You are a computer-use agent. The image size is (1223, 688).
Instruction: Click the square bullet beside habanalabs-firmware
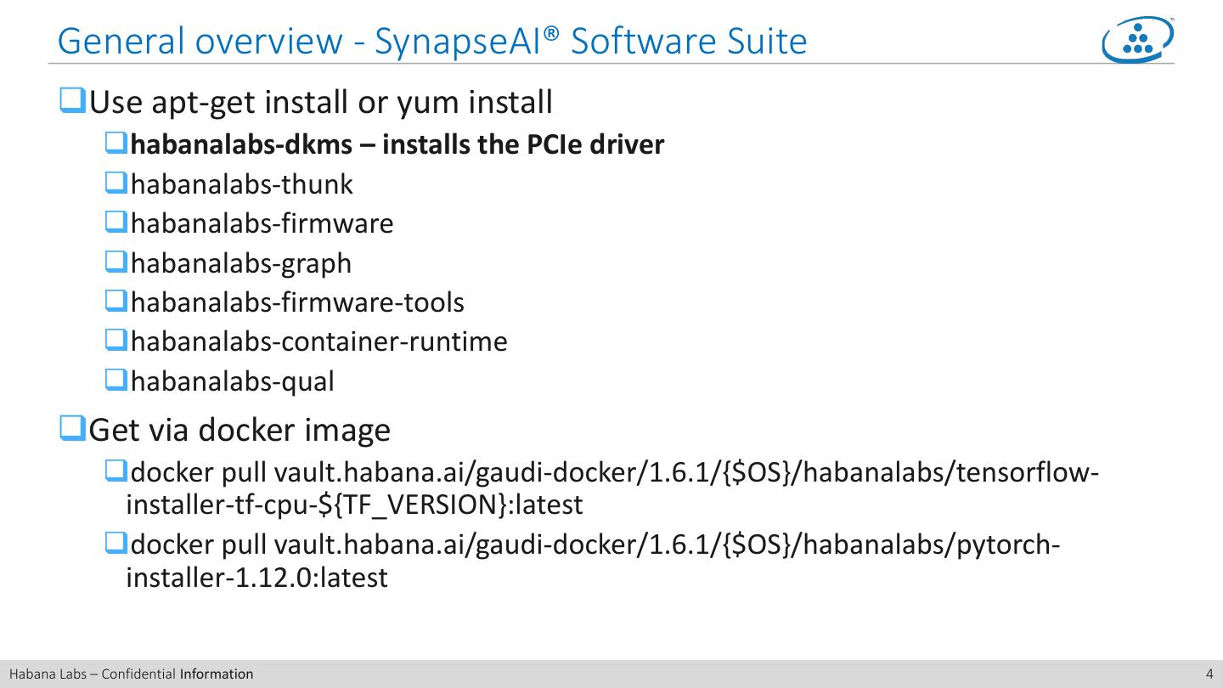pos(116,222)
